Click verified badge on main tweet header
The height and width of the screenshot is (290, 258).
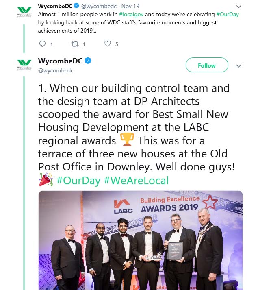point(88,61)
